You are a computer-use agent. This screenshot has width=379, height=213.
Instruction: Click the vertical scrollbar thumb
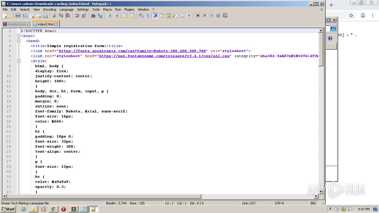[x=321, y=50]
